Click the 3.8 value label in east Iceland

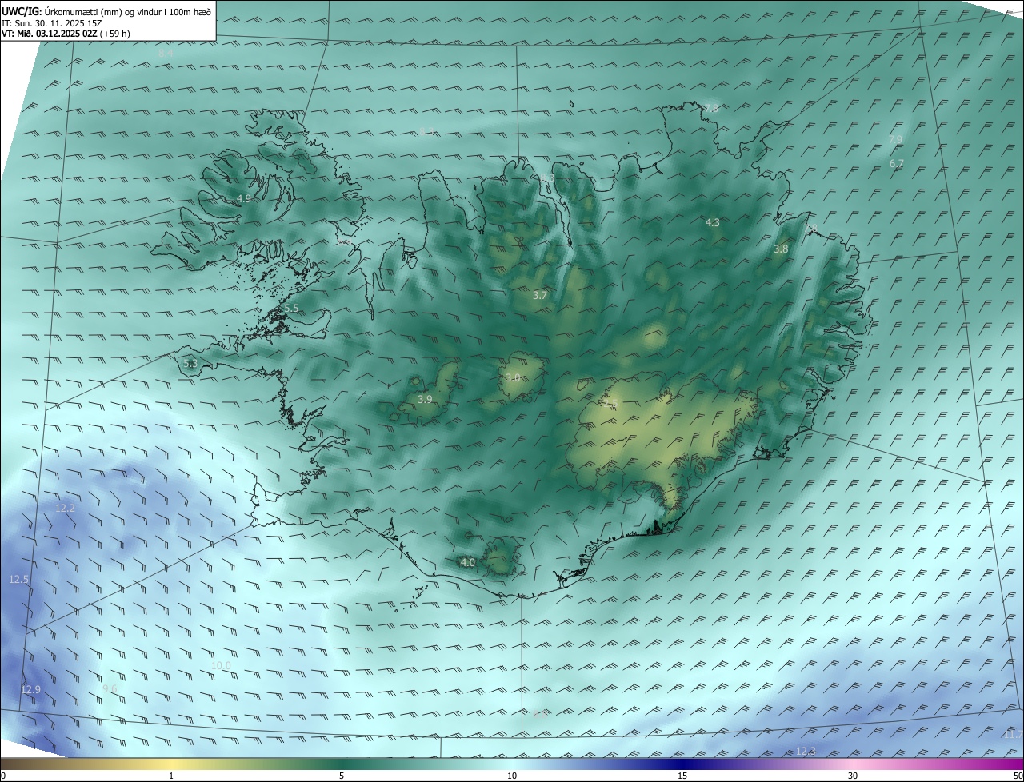(x=781, y=249)
